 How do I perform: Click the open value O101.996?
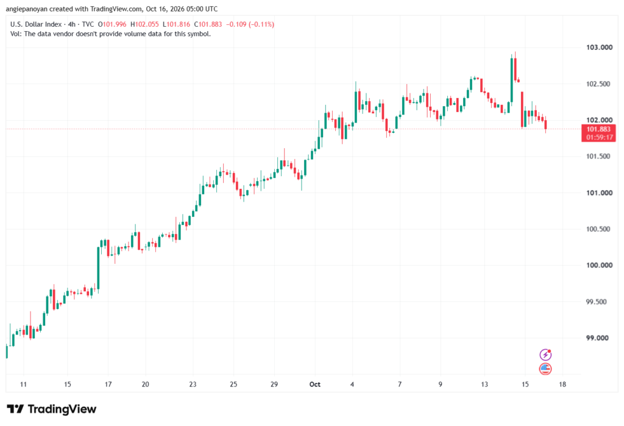coord(112,24)
